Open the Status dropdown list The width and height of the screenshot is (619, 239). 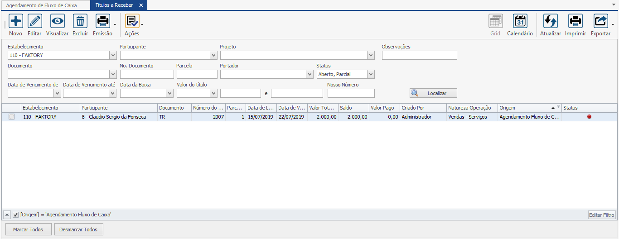pyautogui.click(x=371, y=74)
